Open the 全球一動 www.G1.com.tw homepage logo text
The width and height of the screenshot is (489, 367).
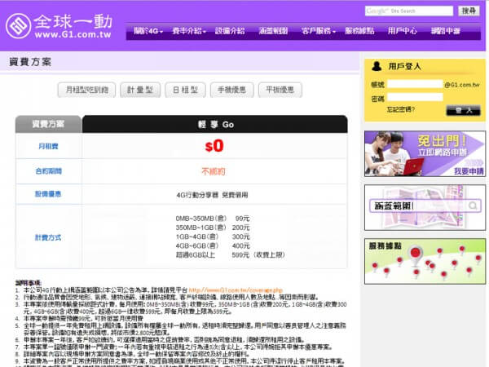point(73,26)
